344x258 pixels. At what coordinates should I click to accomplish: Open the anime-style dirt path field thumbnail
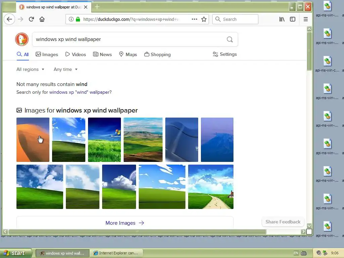[211, 187]
